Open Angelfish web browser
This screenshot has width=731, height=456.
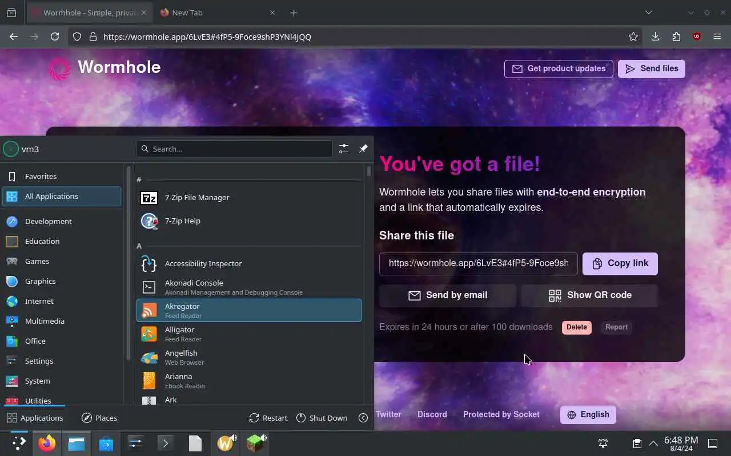pyautogui.click(x=249, y=357)
